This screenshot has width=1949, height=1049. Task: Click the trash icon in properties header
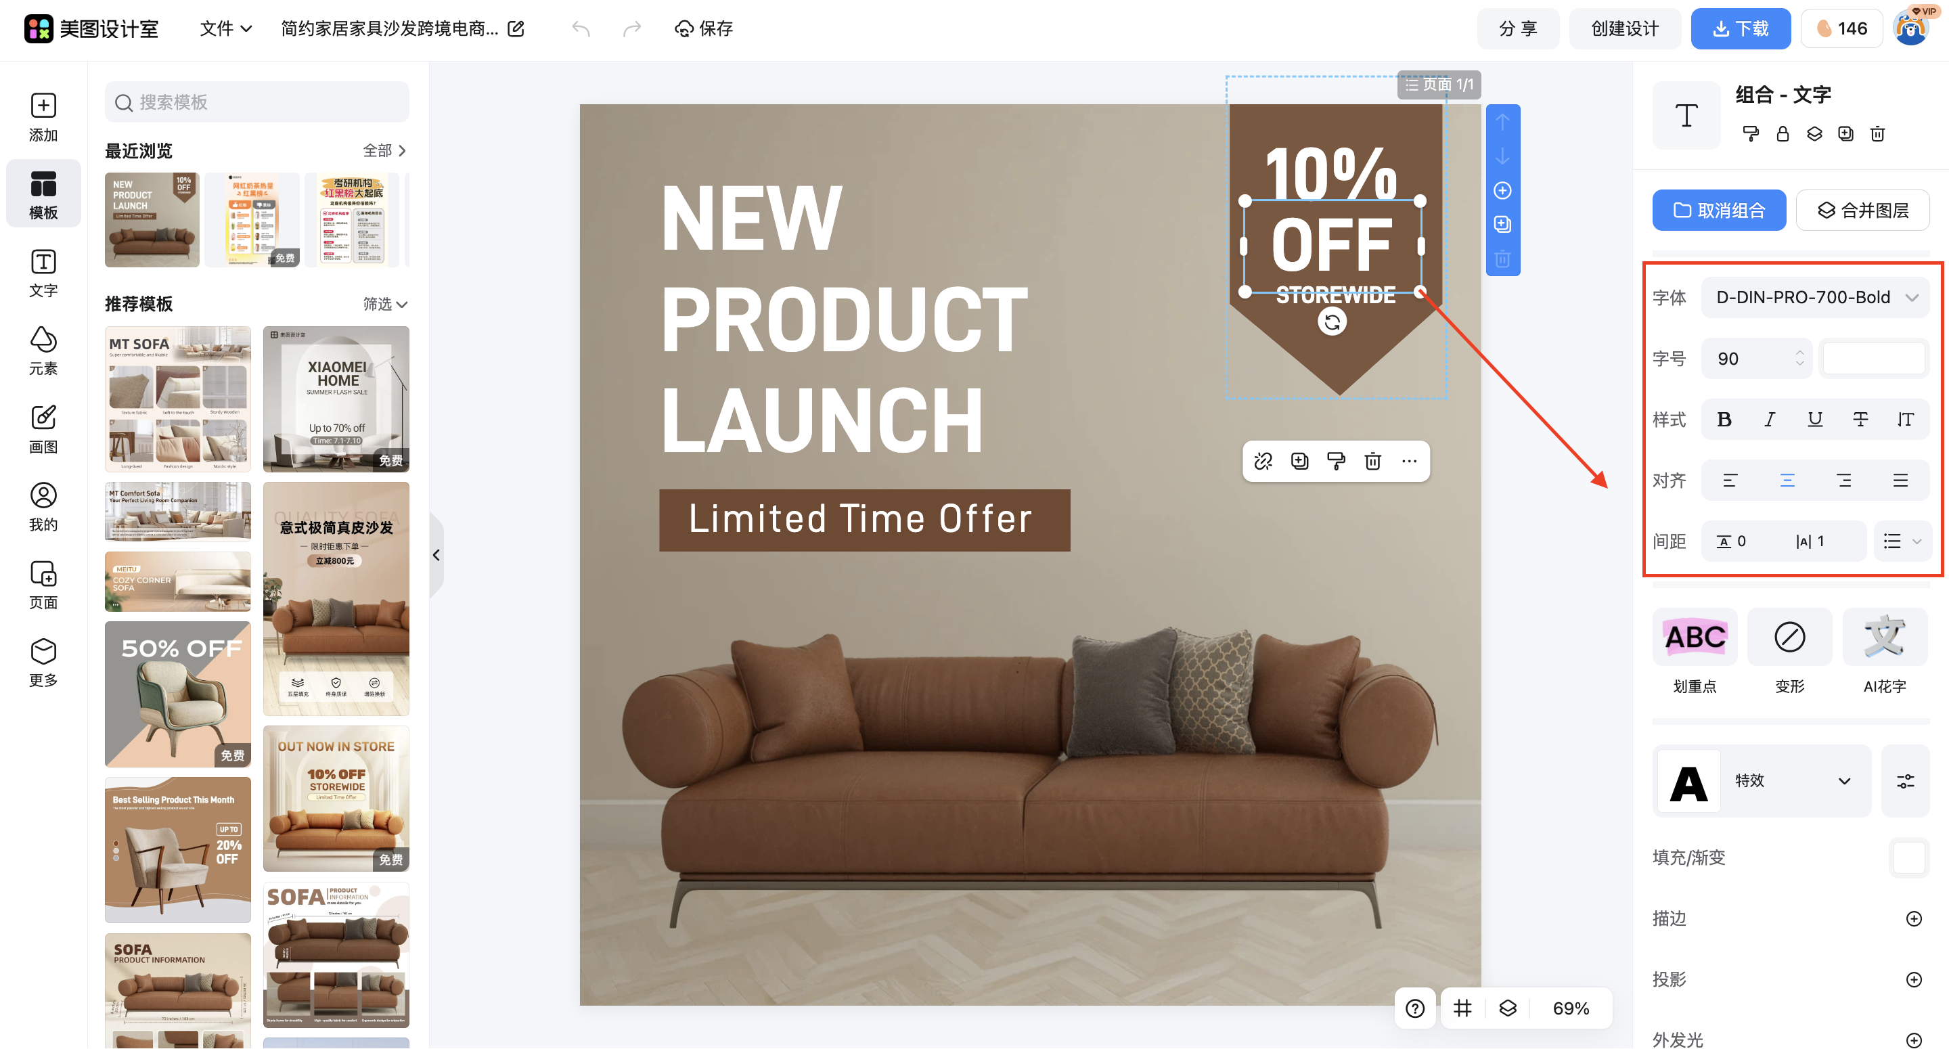(1877, 134)
